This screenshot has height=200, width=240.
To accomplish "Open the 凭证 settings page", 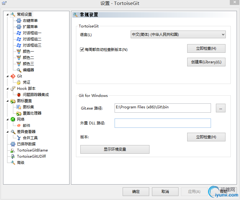I will pos(27,82).
